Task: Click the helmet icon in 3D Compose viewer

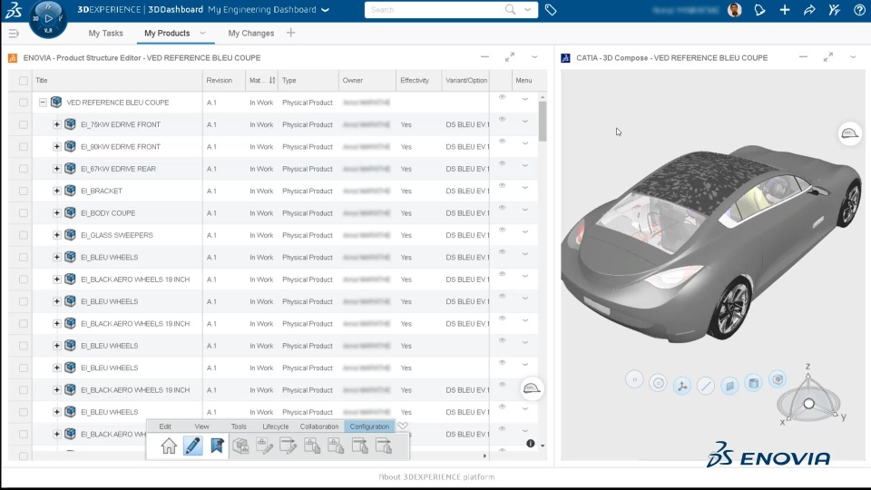Action: pyautogui.click(x=849, y=133)
